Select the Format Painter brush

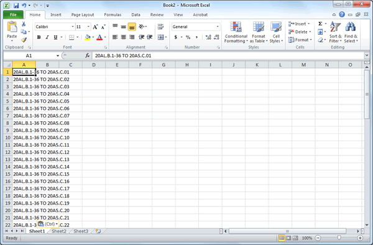pyautogui.click(x=24, y=39)
